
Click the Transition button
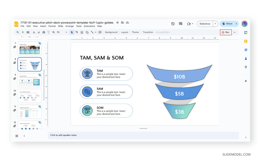click(x=148, y=32)
